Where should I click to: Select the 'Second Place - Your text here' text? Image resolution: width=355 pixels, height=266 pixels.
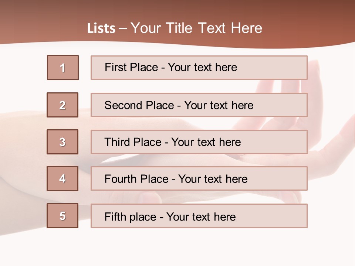(x=179, y=105)
